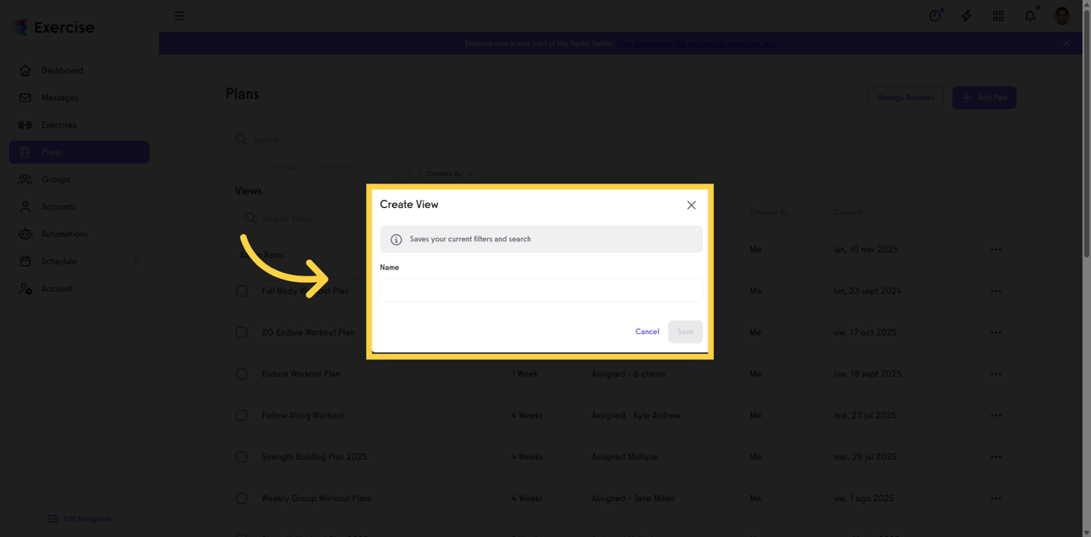This screenshot has height=537, width=1091.
Task: Click the Name input field
Action: [541, 290]
